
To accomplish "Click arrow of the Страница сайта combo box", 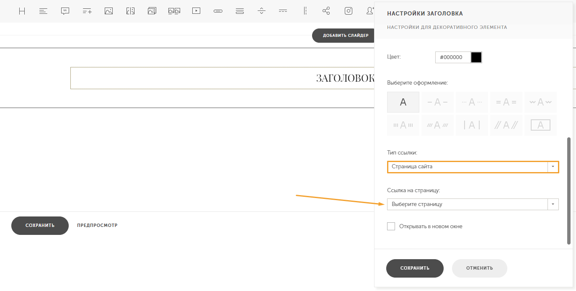I will click(553, 167).
